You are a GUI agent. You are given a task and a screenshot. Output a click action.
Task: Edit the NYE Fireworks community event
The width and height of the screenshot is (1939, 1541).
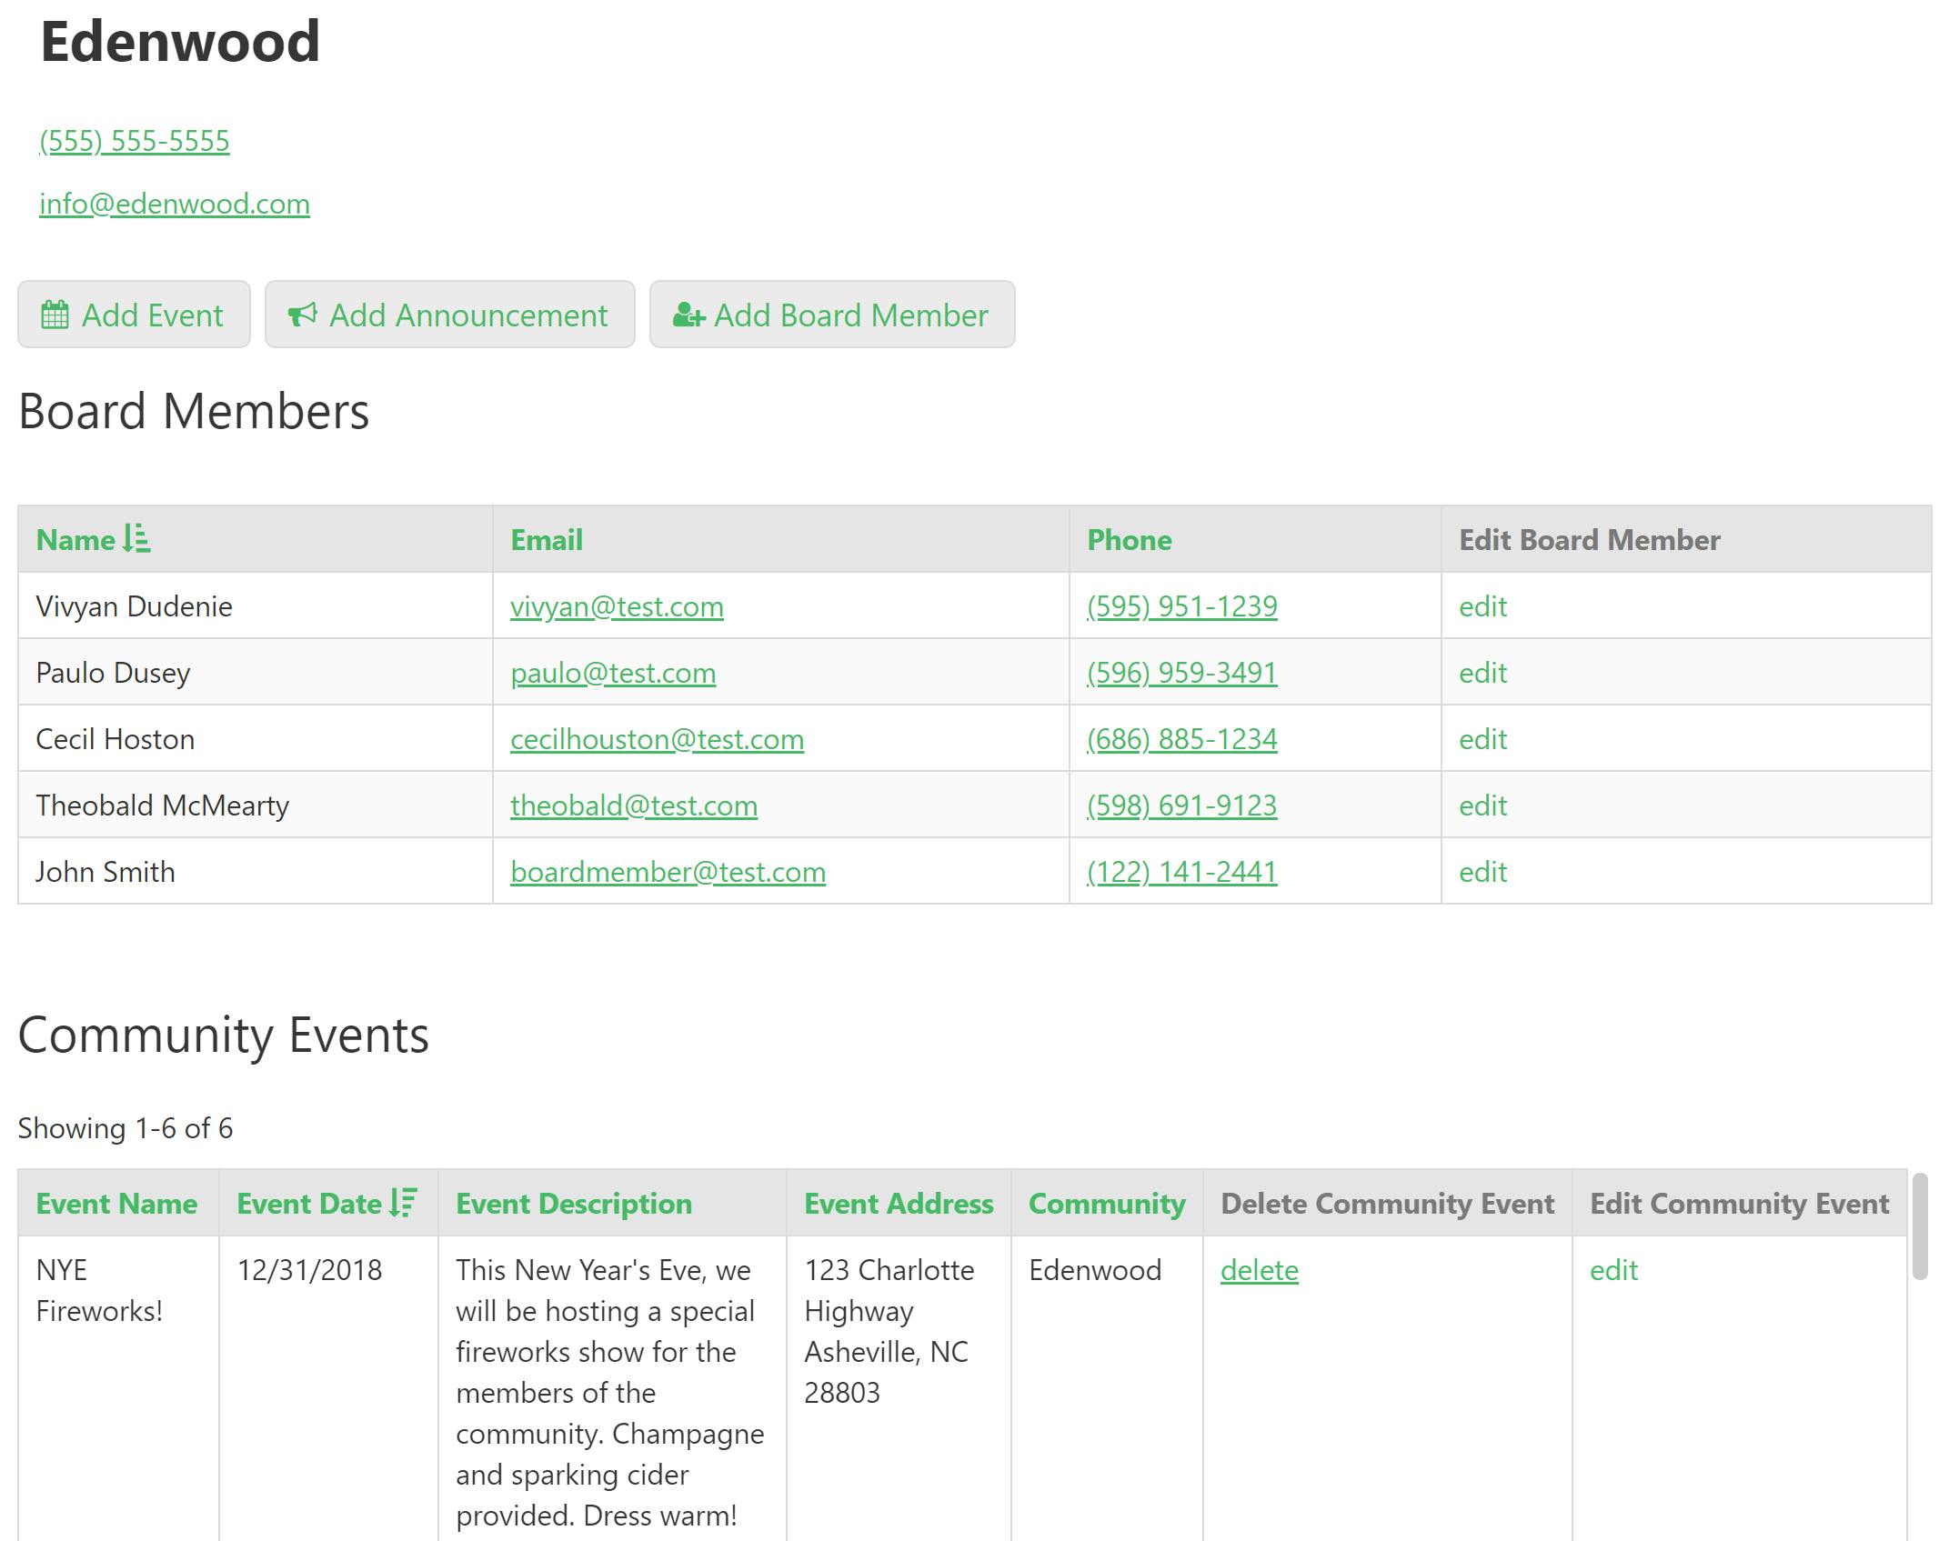tap(1612, 1269)
